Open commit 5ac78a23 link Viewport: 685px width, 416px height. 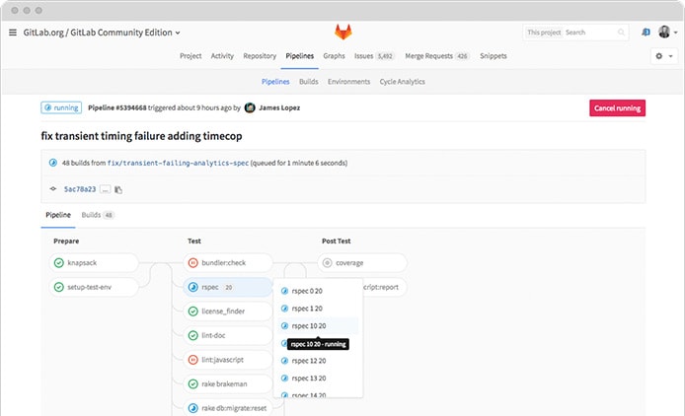80,189
